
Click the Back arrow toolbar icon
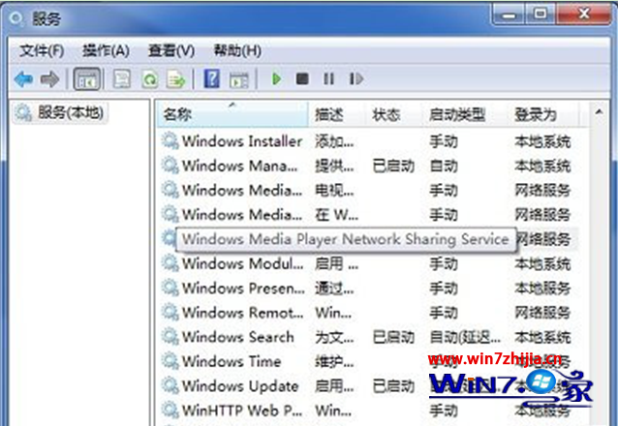click(x=23, y=79)
